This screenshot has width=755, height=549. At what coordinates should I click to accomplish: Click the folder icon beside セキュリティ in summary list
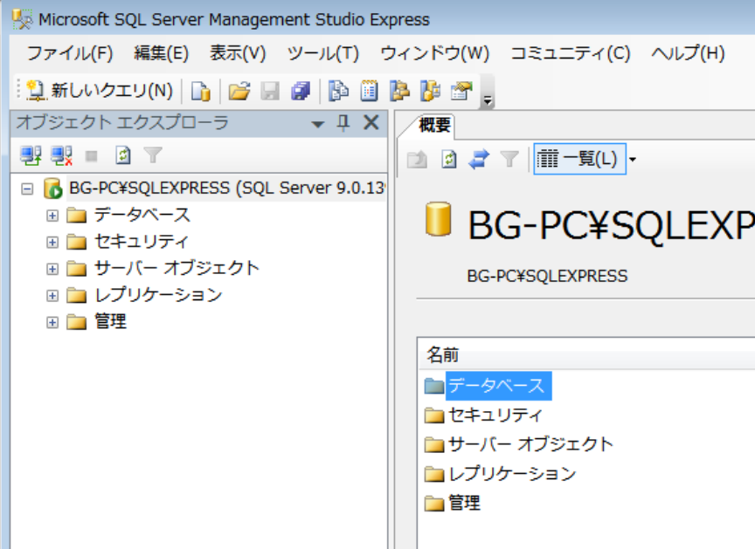[433, 415]
